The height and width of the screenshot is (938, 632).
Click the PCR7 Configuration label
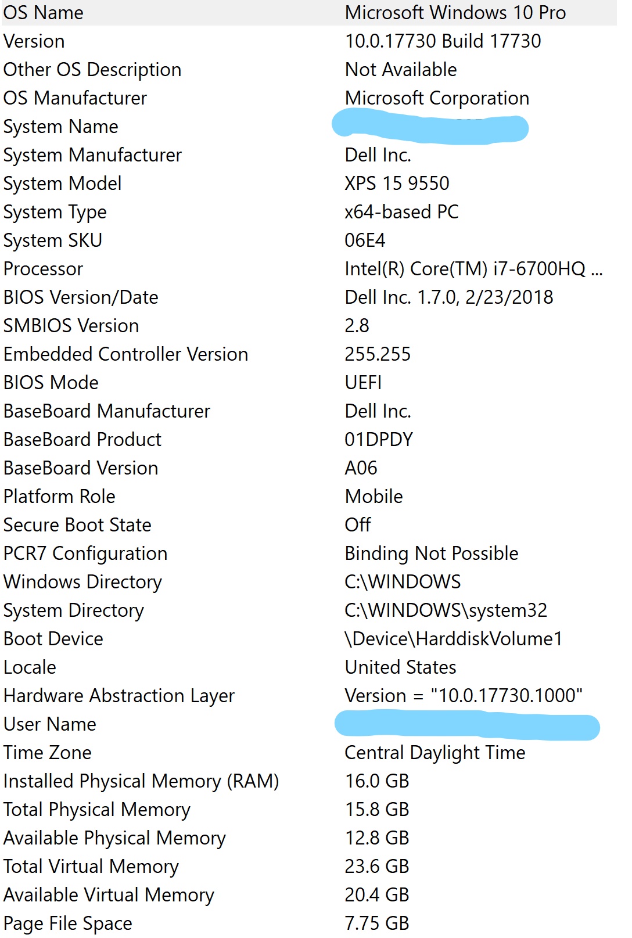pyautogui.click(x=85, y=554)
